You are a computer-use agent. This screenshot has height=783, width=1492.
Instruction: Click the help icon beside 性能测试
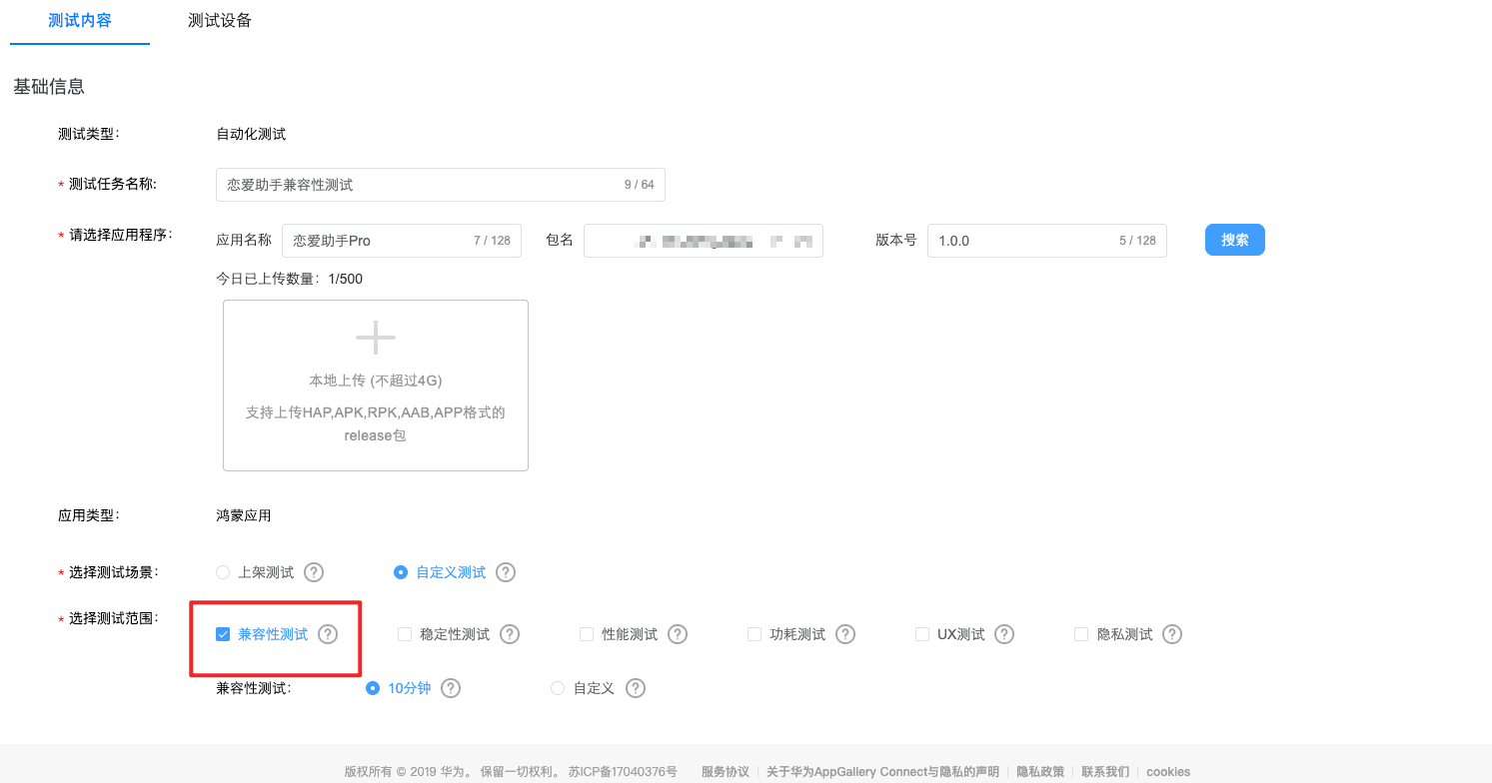tap(678, 633)
